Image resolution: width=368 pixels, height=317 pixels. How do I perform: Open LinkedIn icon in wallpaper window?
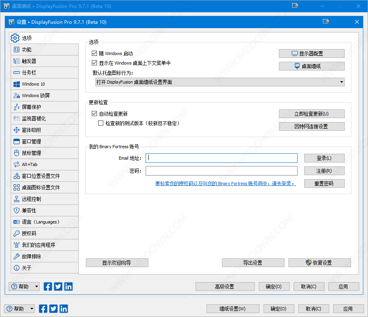pyautogui.click(x=64, y=309)
